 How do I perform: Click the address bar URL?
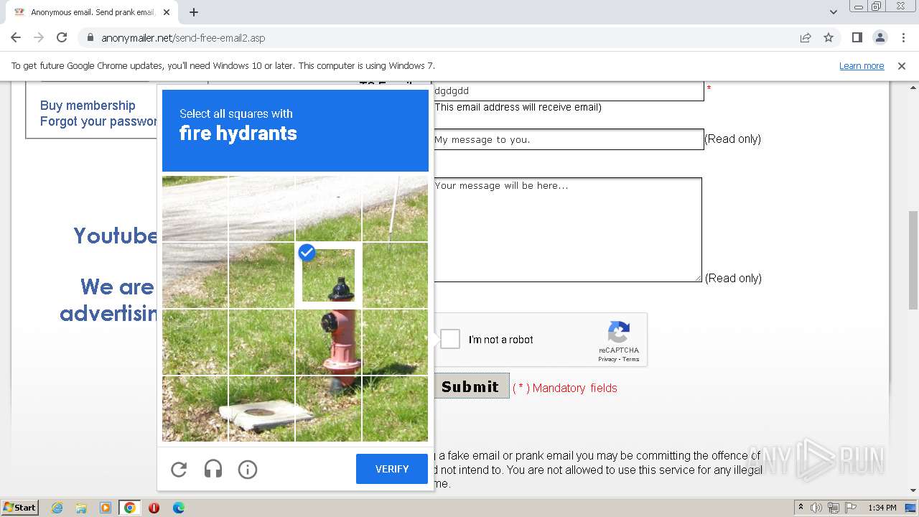click(x=183, y=38)
